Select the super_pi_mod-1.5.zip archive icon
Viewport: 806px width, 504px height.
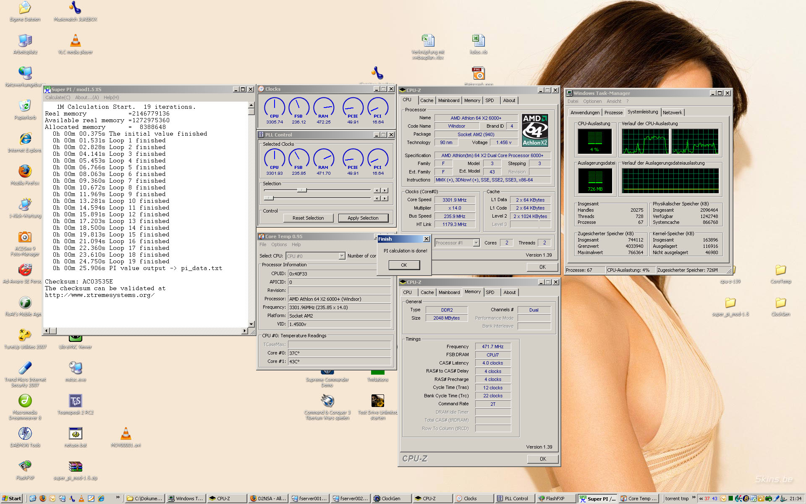75,470
